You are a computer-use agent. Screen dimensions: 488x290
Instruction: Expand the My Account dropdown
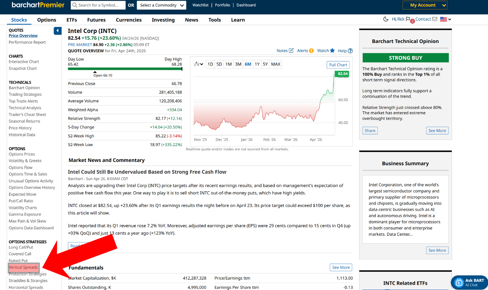click(425, 5)
